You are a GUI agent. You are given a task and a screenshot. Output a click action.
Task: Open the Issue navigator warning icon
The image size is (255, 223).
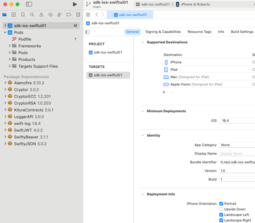pyautogui.click(x=41, y=15)
